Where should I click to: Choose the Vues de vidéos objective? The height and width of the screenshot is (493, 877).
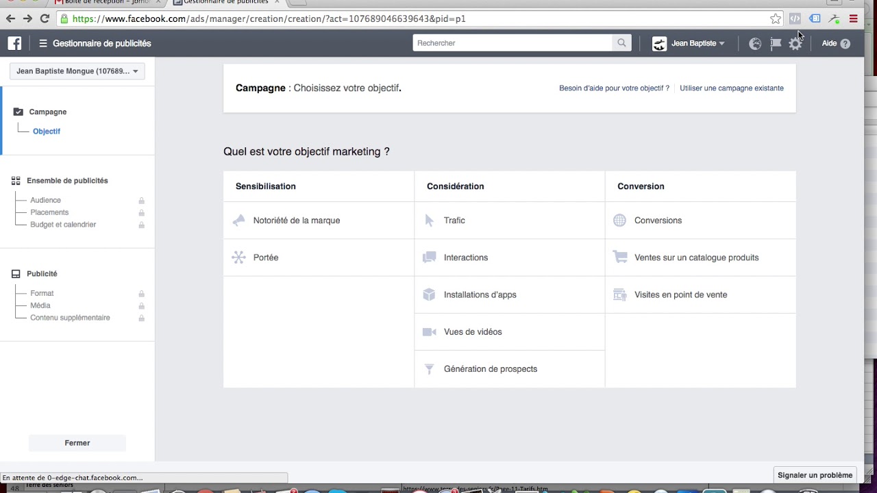pos(510,331)
